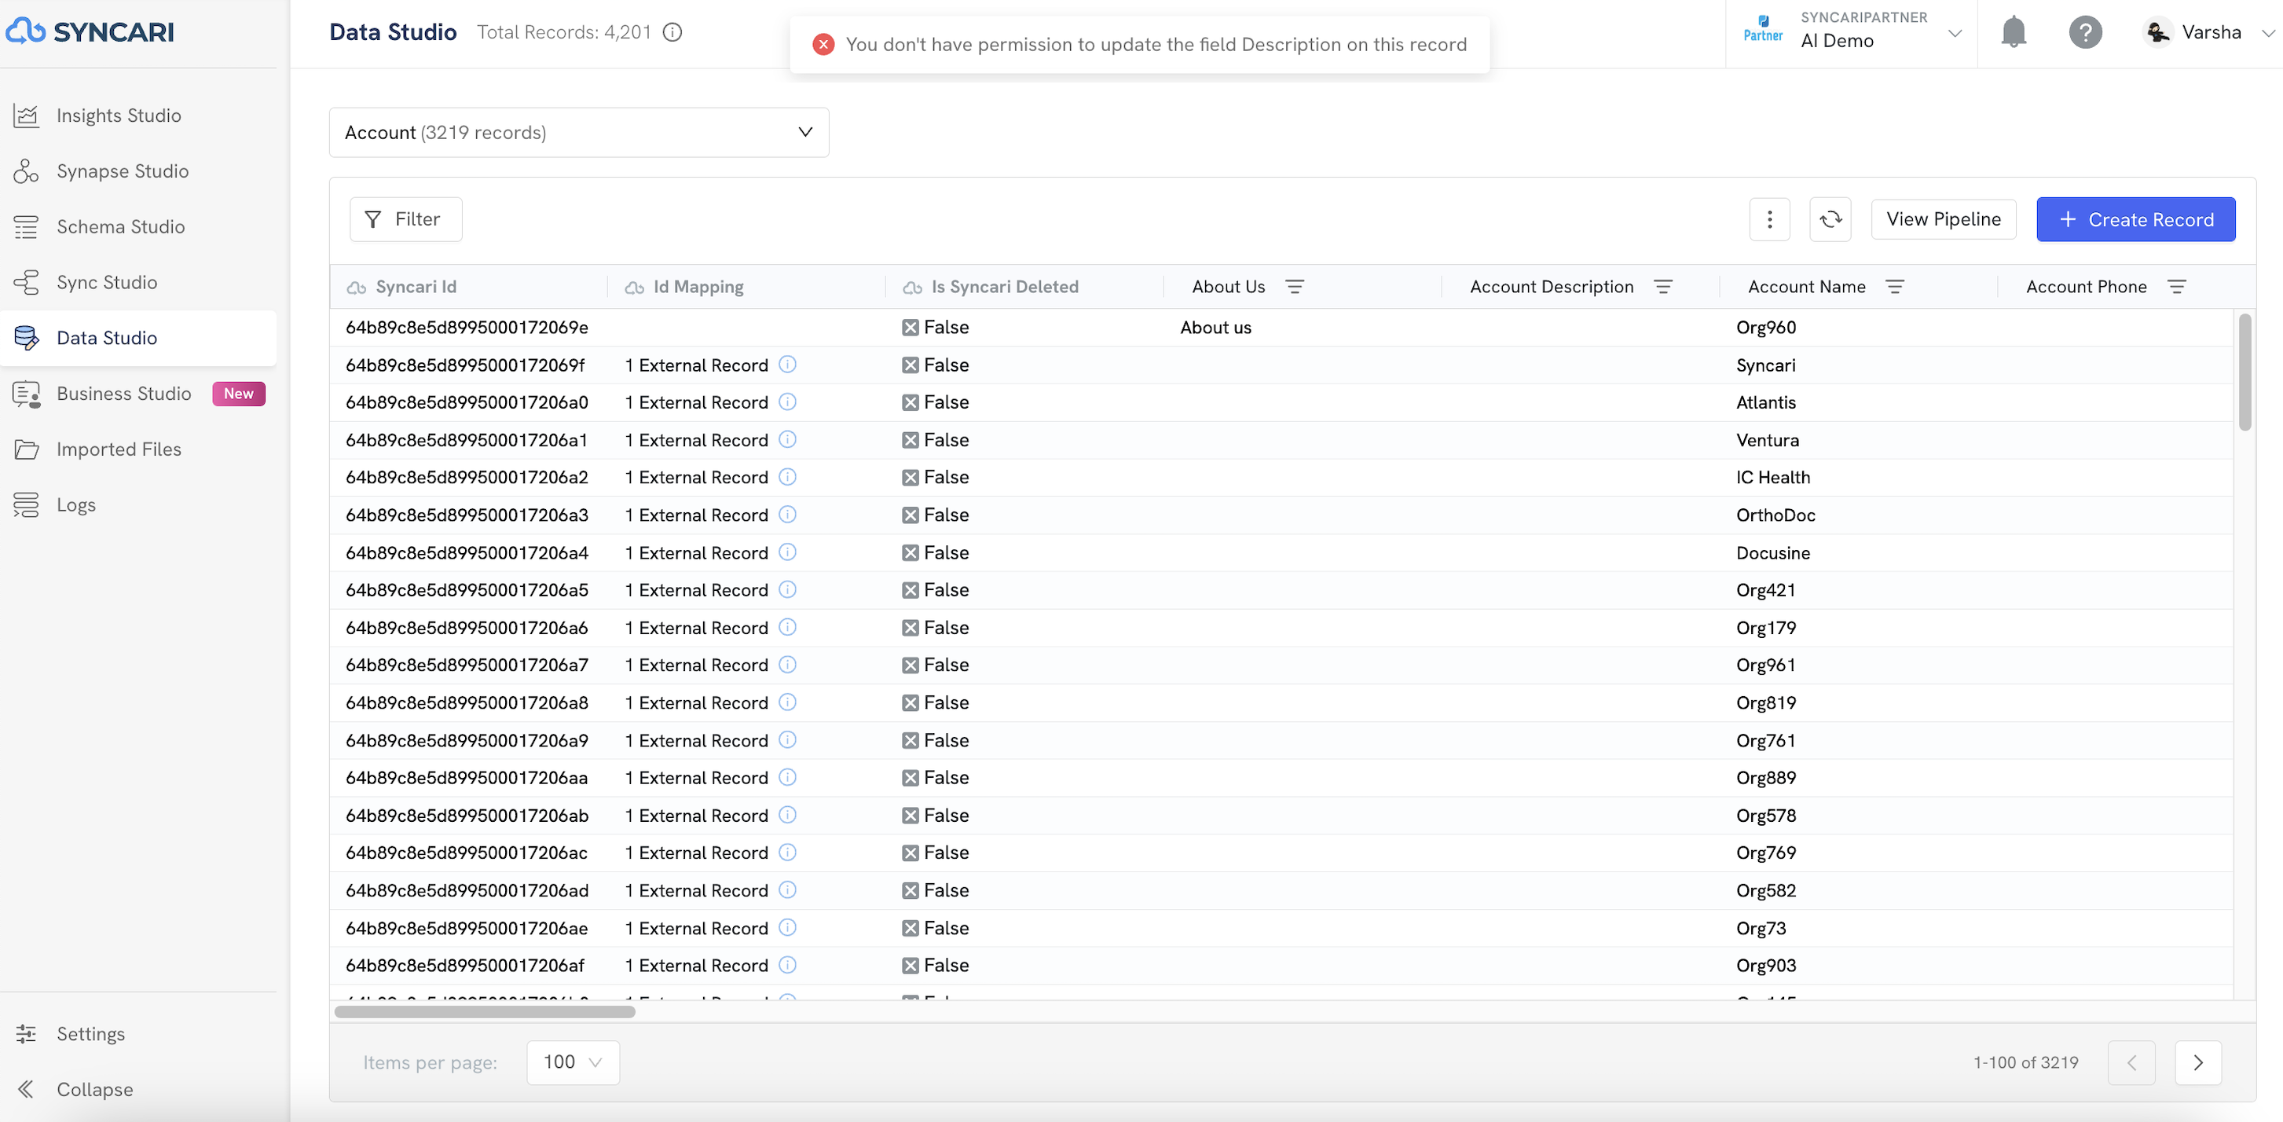Open the three-dot more options menu
Viewport: 2283px width, 1122px height.
pyautogui.click(x=1770, y=219)
